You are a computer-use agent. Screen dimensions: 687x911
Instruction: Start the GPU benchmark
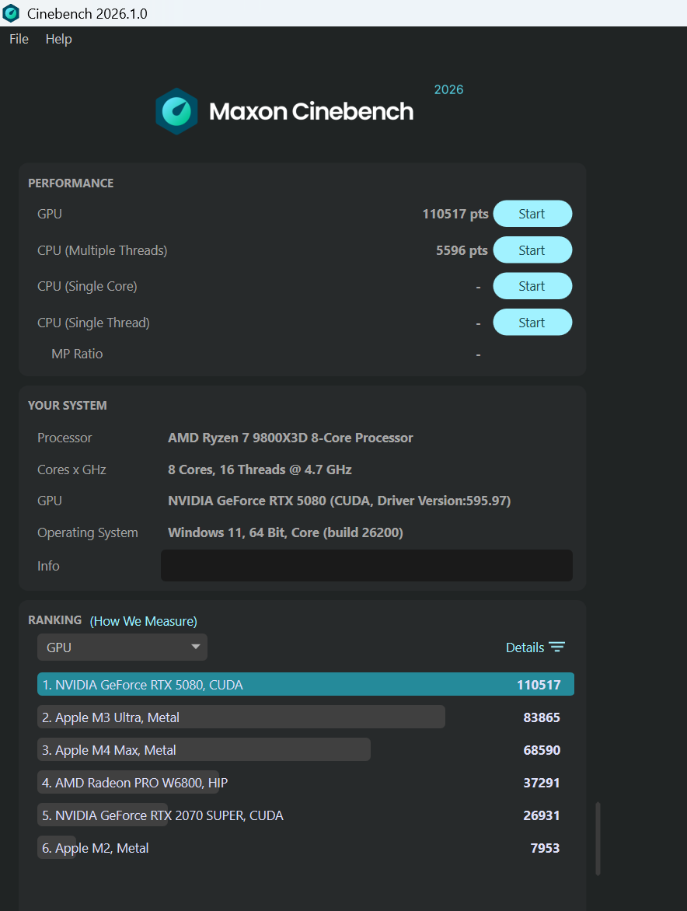point(532,214)
